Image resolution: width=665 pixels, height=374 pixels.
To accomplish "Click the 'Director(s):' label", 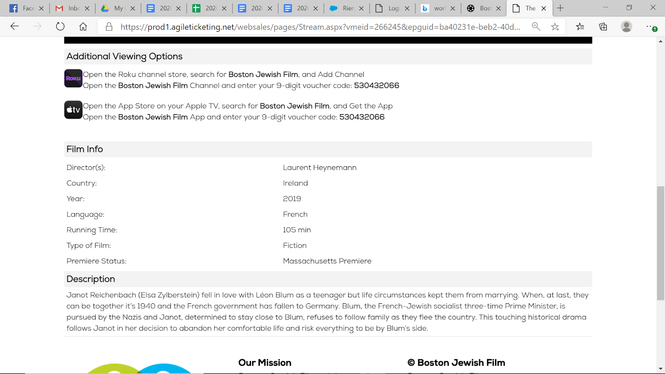I will tap(86, 168).
